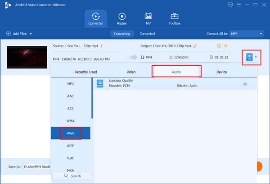The height and width of the screenshot is (184, 270).
Task: Click the output resolution icon 1290x576
Action: (x=171, y=57)
